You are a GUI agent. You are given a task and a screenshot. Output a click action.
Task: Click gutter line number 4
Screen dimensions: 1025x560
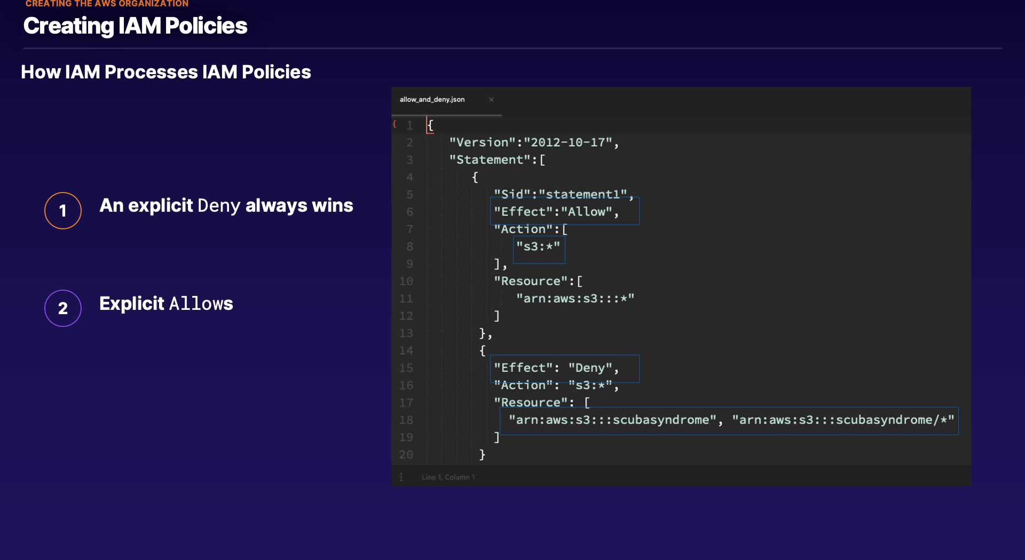click(x=409, y=177)
